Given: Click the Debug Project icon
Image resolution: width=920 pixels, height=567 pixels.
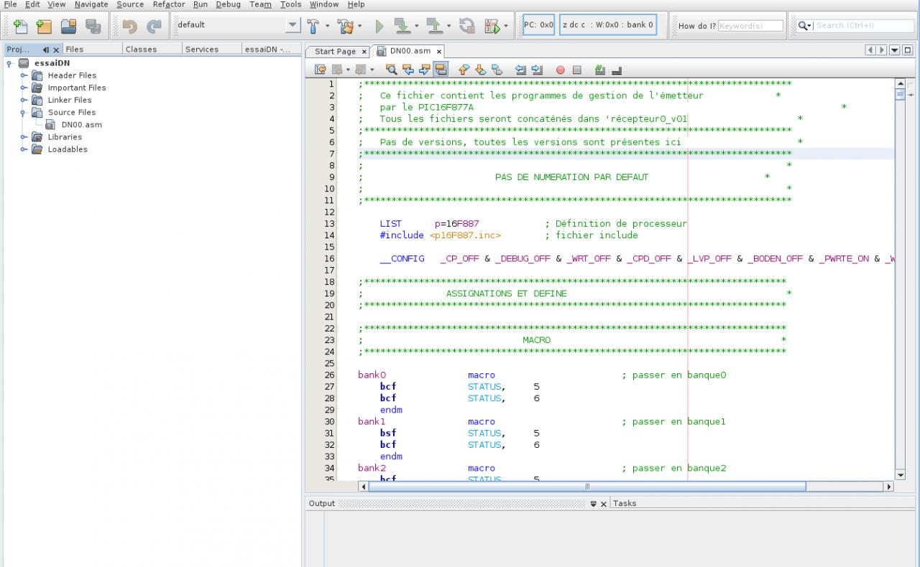Looking at the screenshot, I should click(x=492, y=26).
